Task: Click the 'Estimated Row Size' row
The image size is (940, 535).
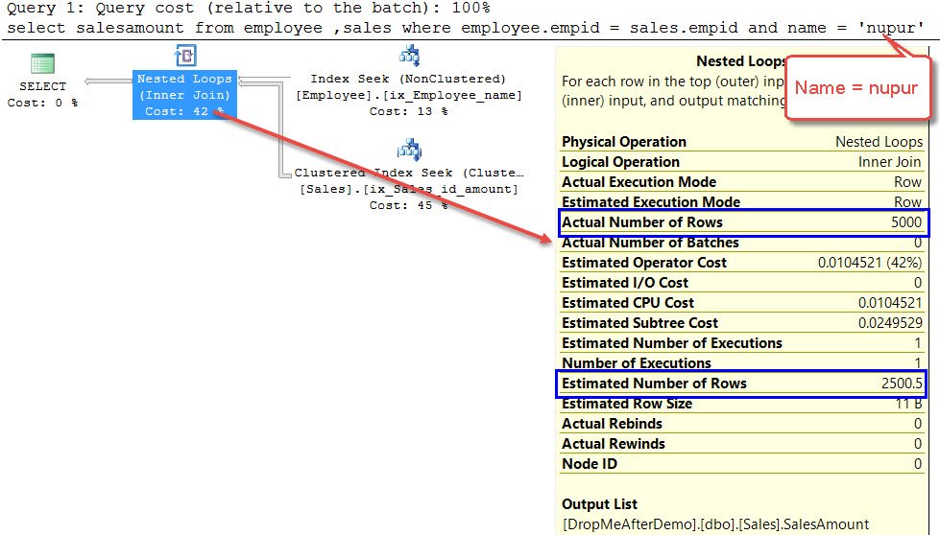Action: click(742, 404)
